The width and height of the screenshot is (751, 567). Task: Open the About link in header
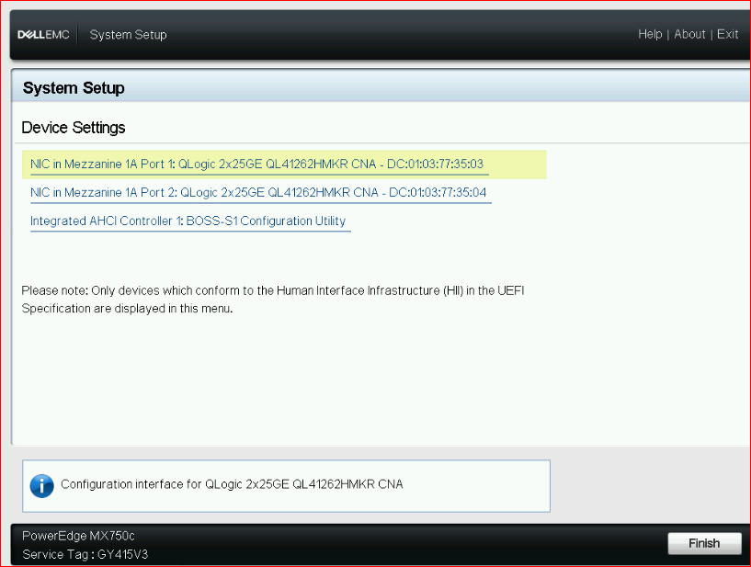tap(689, 35)
